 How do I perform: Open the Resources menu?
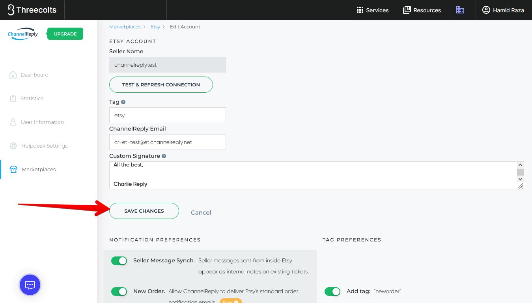(x=422, y=10)
